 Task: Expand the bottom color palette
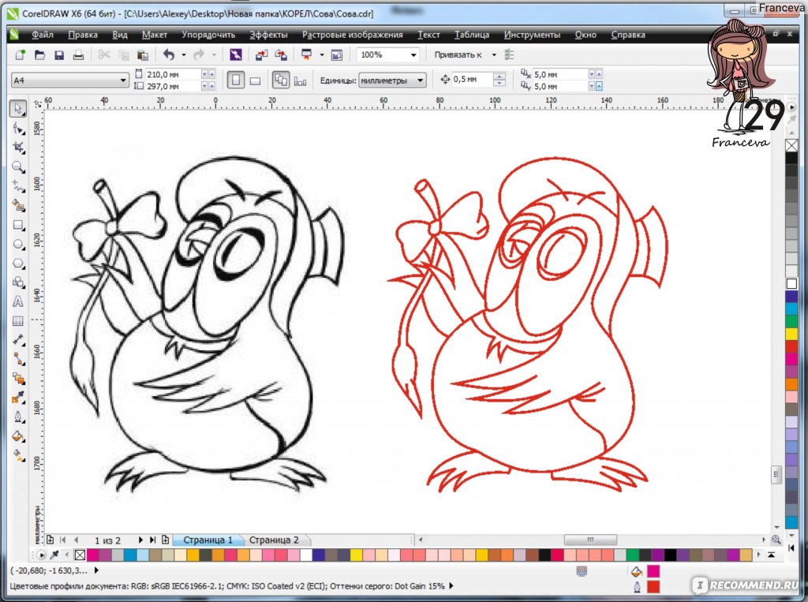click(x=772, y=555)
